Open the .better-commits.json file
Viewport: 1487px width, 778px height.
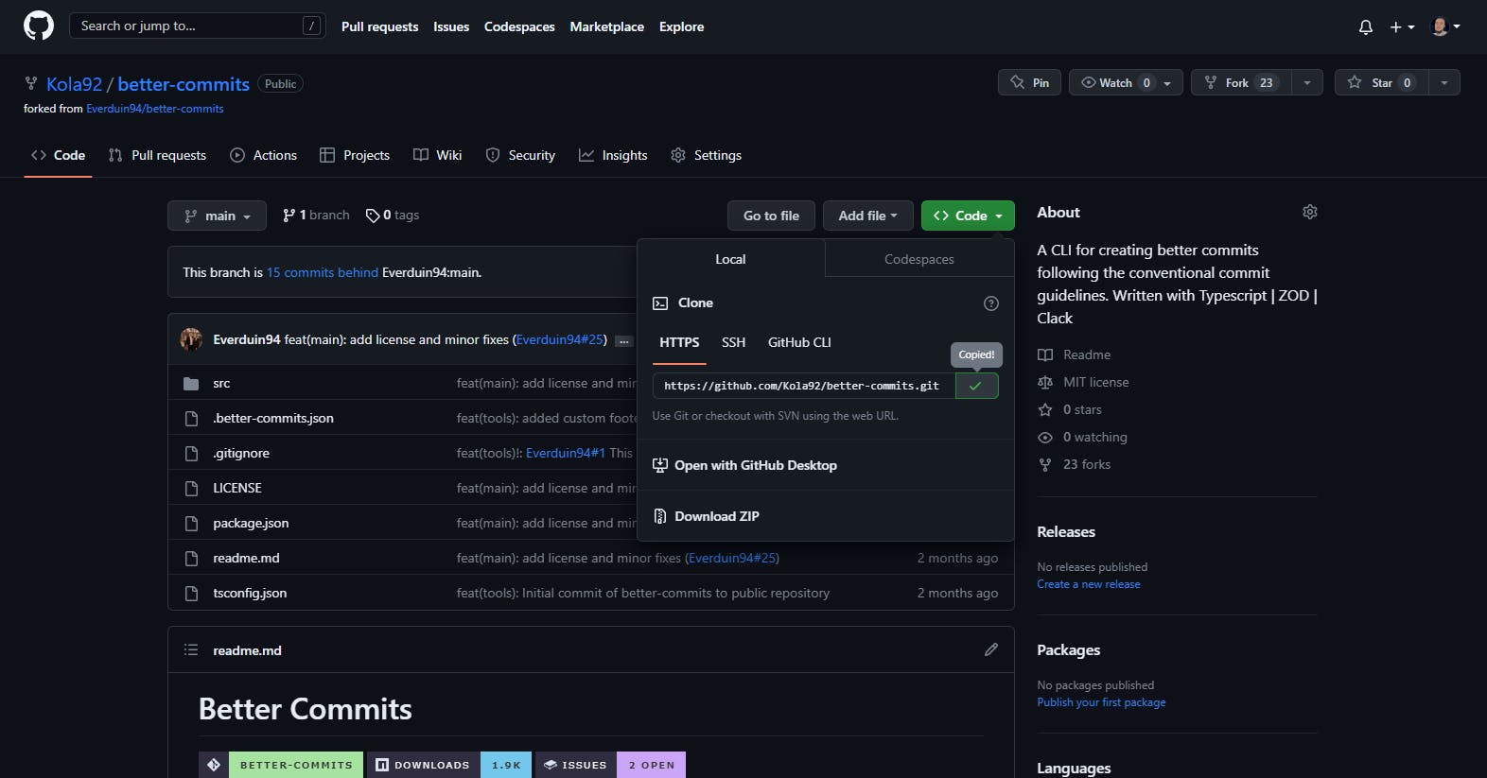tap(273, 418)
